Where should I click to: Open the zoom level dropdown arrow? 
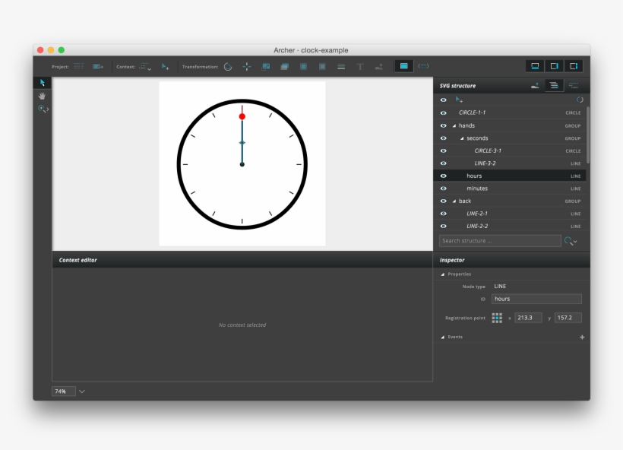point(82,391)
